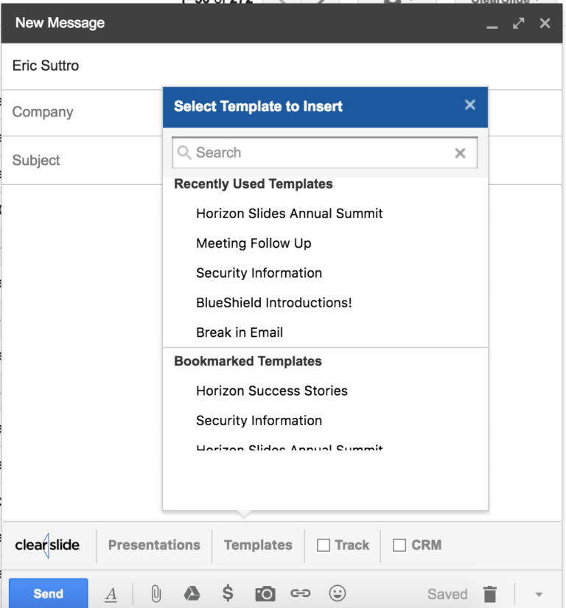Insert files using Google Drive
The width and height of the screenshot is (566, 608).
[192, 593]
